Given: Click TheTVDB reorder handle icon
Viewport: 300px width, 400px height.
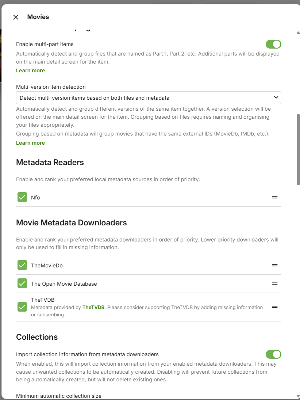Looking at the screenshot, I should click(x=274, y=307).
